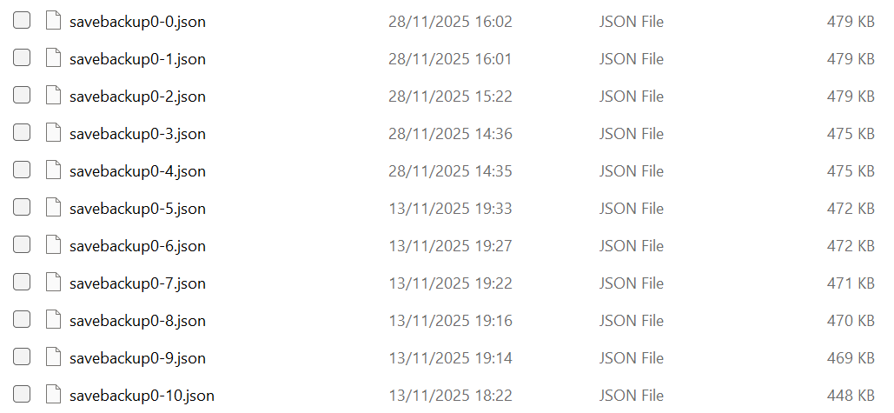Click JSON File type of savebackup0-5.json
The height and width of the screenshot is (413, 894).
[x=631, y=209]
